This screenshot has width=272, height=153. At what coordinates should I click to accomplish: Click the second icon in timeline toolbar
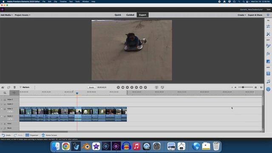(8, 87)
